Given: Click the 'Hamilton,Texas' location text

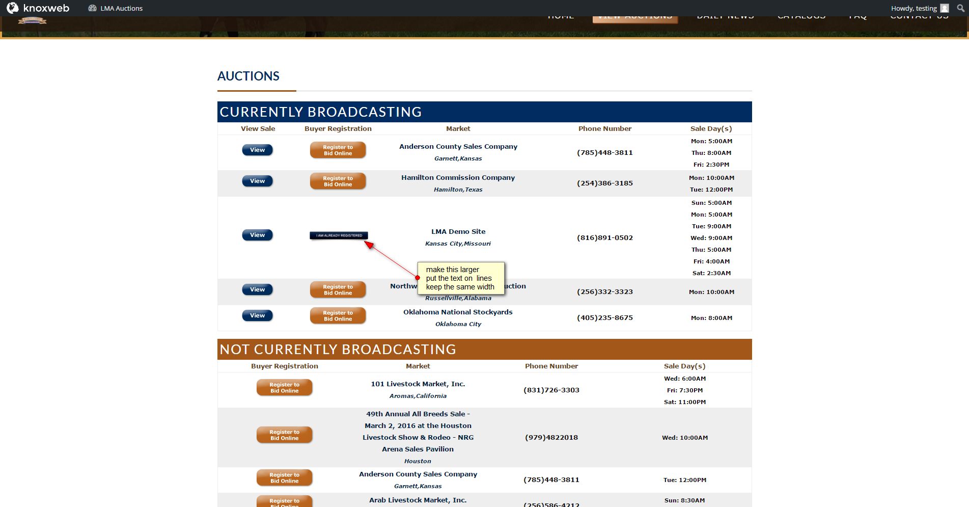Looking at the screenshot, I should click(x=458, y=190).
